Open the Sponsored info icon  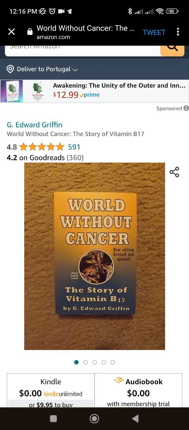186,108
